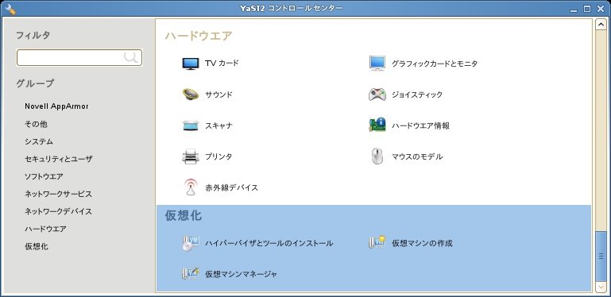Open the TV カード module icon
611x297 pixels.
190,64
